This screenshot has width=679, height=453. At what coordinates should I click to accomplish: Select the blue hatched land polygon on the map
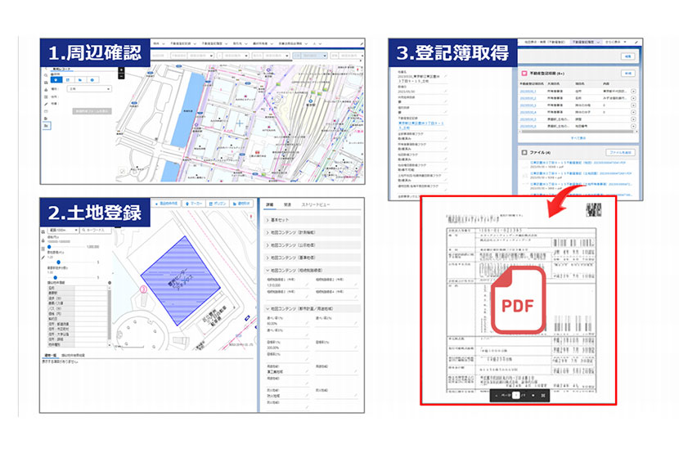tap(181, 280)
